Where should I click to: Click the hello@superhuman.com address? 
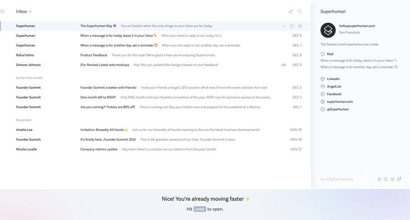[357, 26]
